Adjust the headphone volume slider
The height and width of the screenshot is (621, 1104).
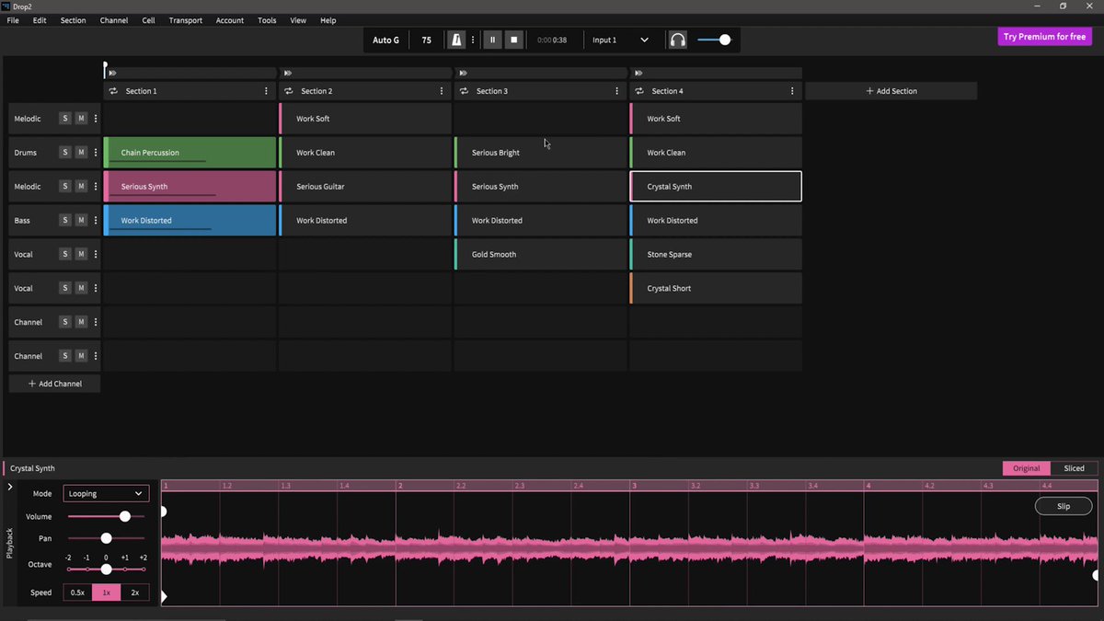[725, 40]
